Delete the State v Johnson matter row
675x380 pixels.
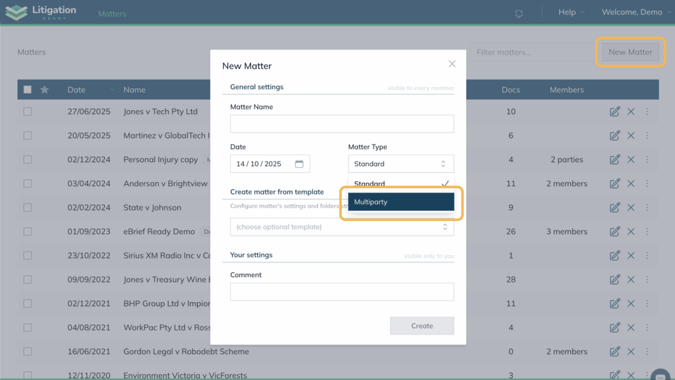(x=631, y=208)
